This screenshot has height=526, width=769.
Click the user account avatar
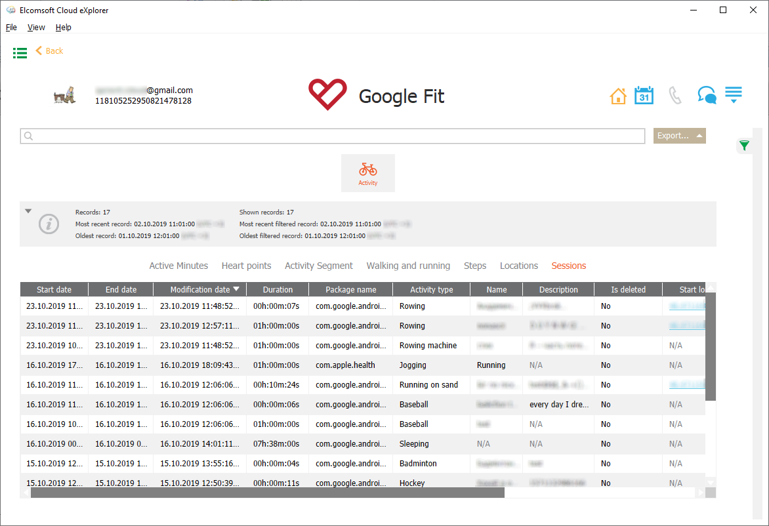65,94
